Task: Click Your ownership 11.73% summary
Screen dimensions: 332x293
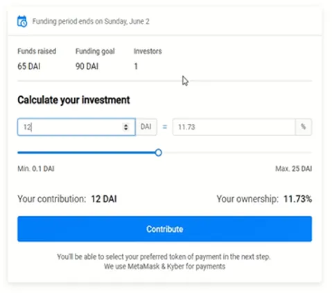Action: pos(264,199)
